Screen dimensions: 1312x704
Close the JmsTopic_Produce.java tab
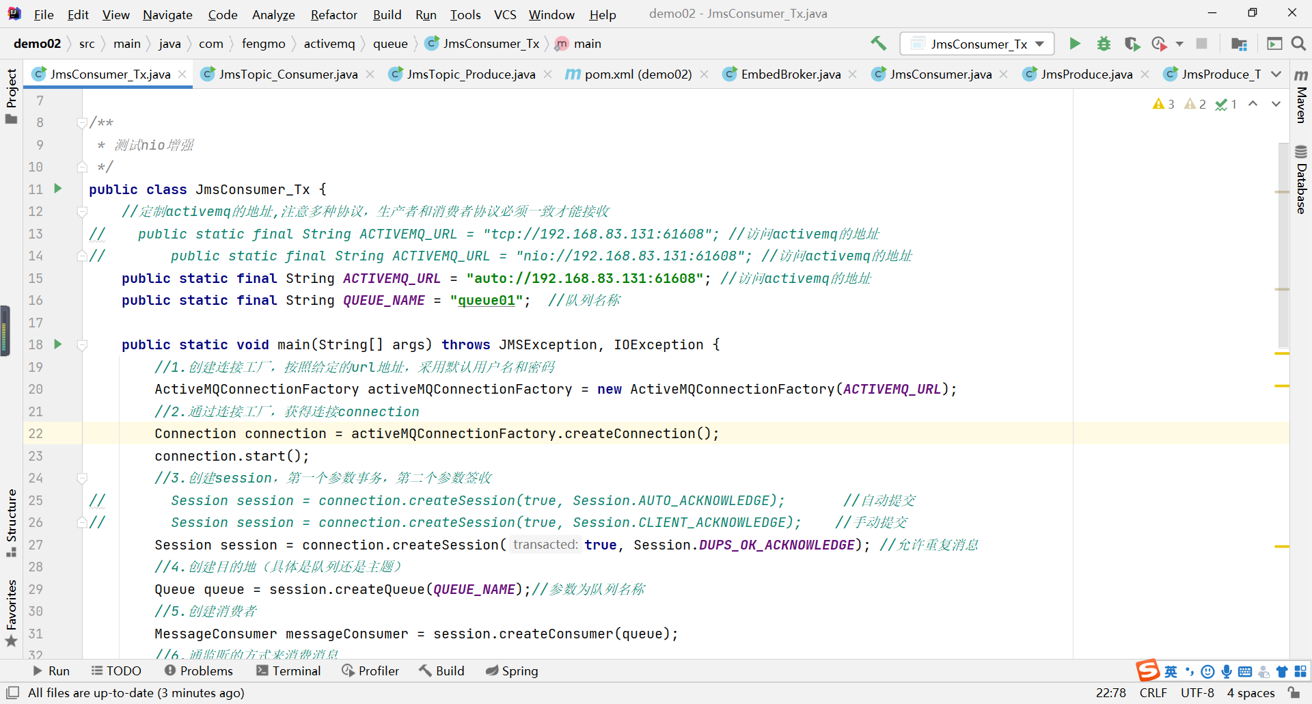547,74
